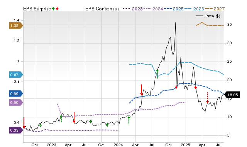Click the 1.2 label on the EPS axis

17,41
